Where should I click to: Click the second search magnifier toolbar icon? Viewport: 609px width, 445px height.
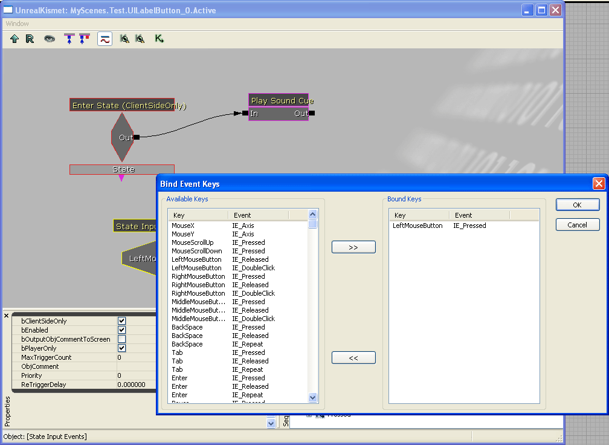click(140, 39)
